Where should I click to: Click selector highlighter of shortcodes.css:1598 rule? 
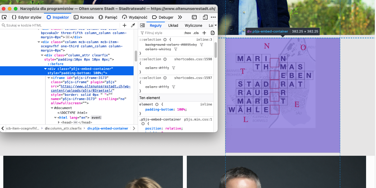tap(165, 59)
